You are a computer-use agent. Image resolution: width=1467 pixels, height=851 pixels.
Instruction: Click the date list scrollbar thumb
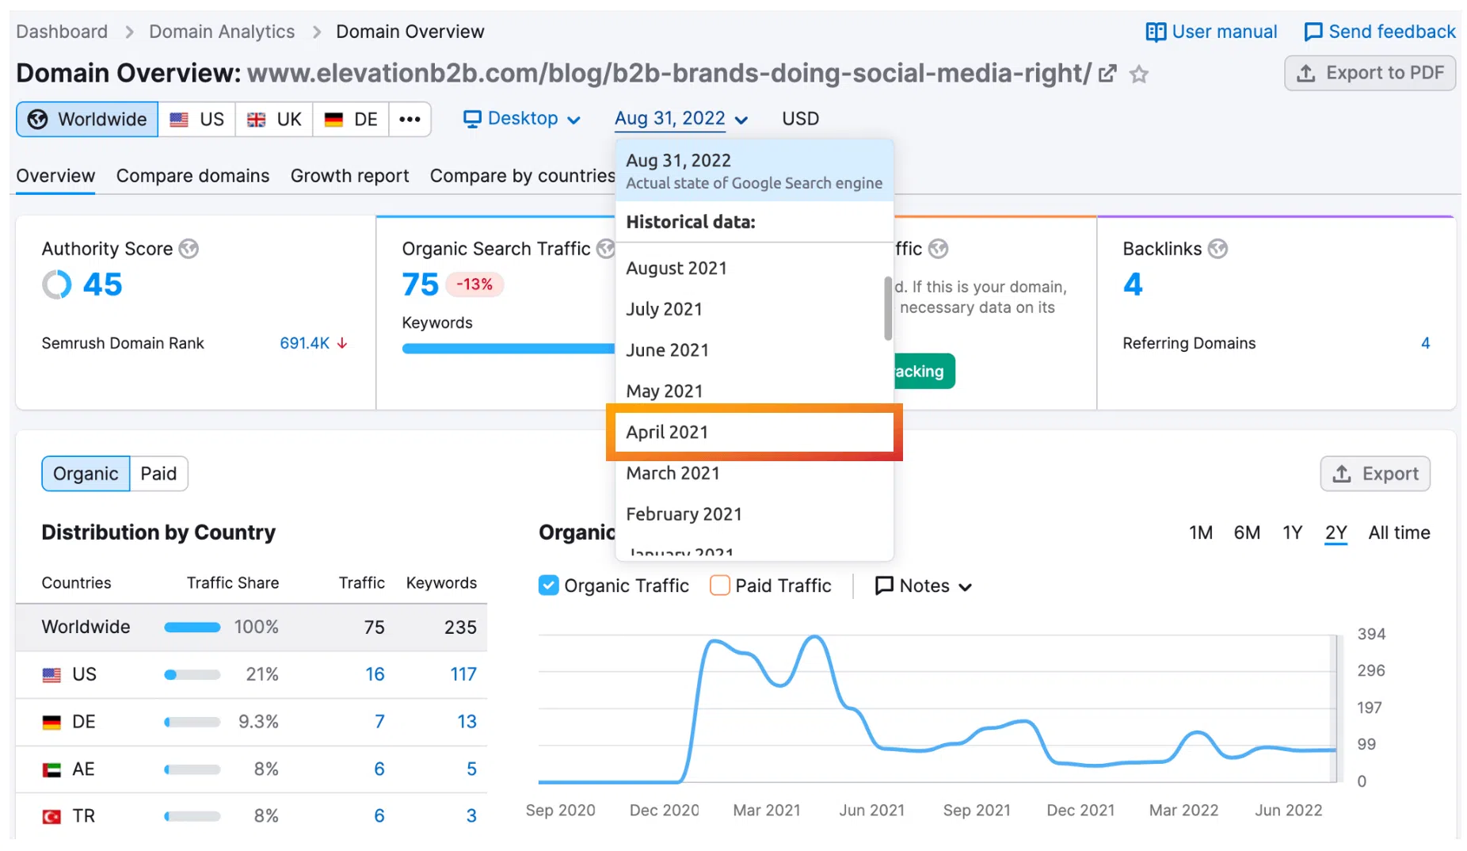(888, 308)
